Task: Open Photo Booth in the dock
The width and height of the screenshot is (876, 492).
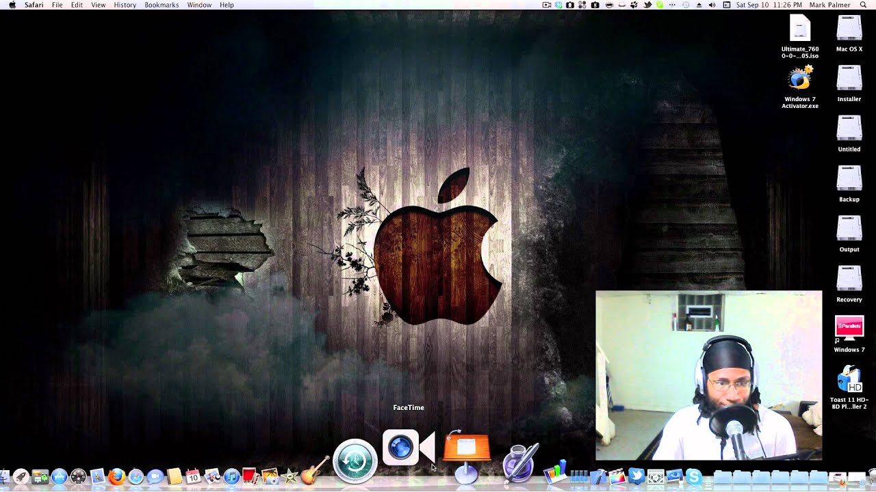Action: [250, 476]
